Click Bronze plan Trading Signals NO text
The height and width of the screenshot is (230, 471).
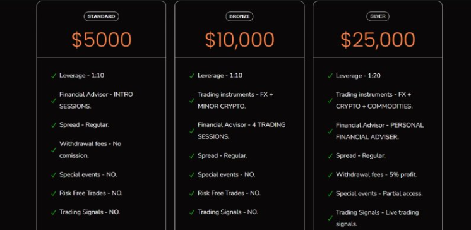tap(228, 212)
